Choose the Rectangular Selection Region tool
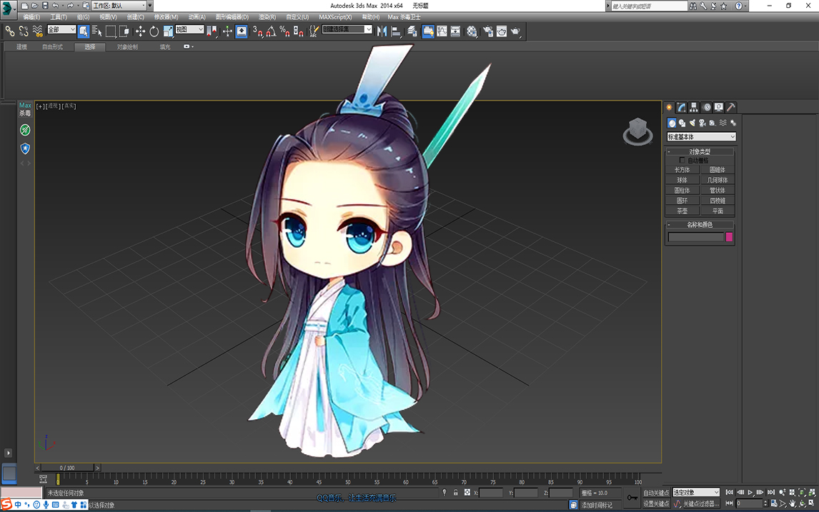819x512 pixels. (x=111, y=31)
